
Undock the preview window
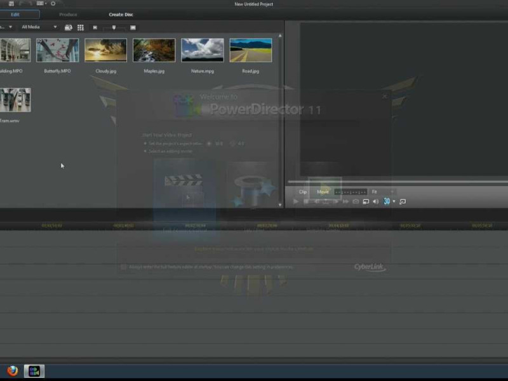click(x=403, y=201)
